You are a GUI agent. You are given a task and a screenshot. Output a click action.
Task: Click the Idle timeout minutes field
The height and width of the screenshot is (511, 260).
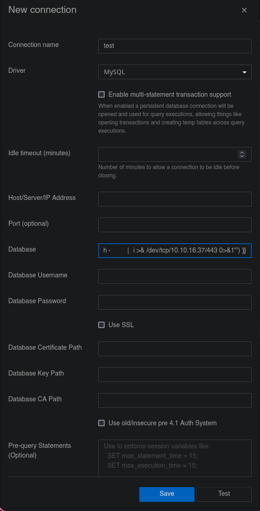pyautogui.click(x=175, y=154)
